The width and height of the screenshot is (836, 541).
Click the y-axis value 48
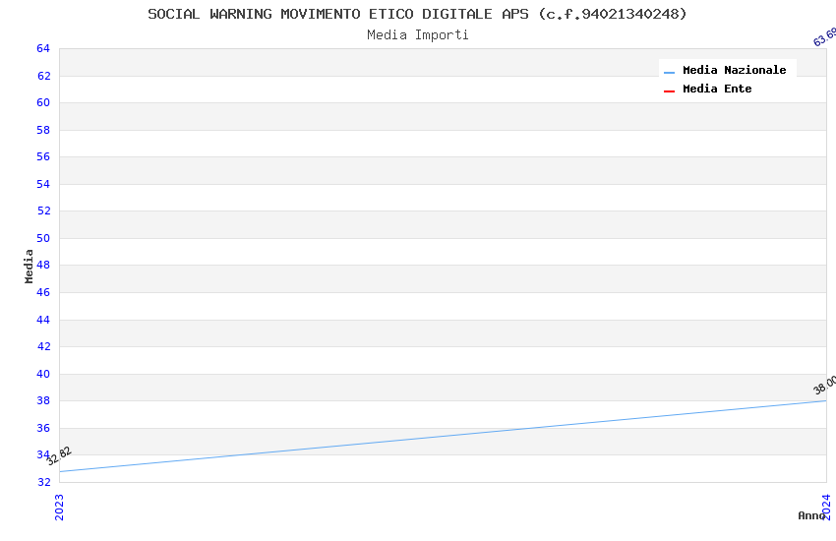[x=43, y=265]
